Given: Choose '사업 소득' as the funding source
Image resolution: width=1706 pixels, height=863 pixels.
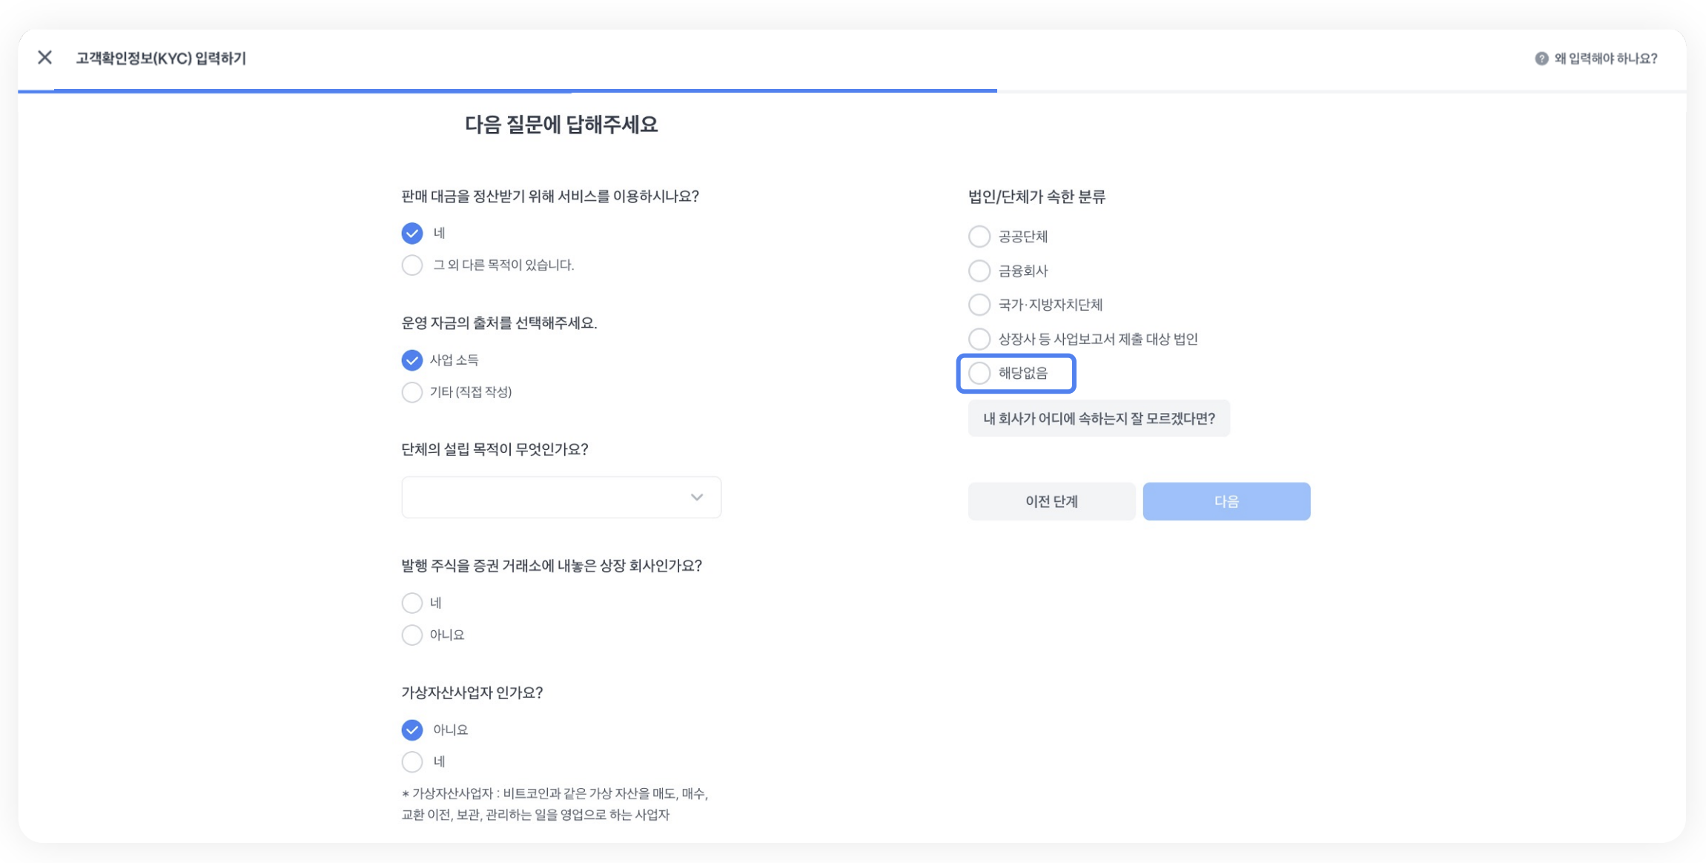Looking at the screenshot, I should [x=412, y=360].
